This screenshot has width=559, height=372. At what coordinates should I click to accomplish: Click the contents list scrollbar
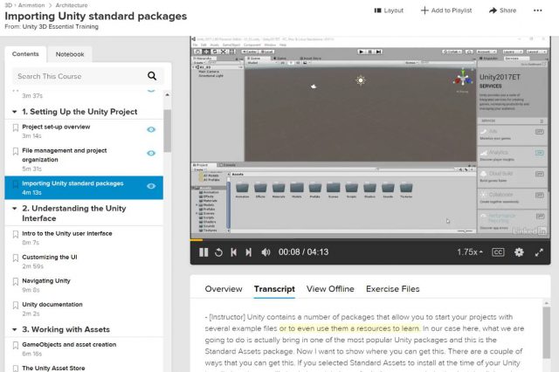[167, 131]
